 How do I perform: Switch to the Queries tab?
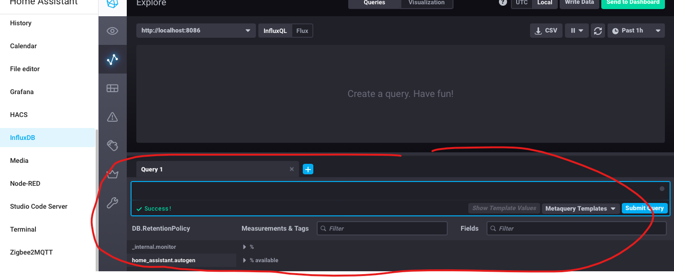[375, 3]
